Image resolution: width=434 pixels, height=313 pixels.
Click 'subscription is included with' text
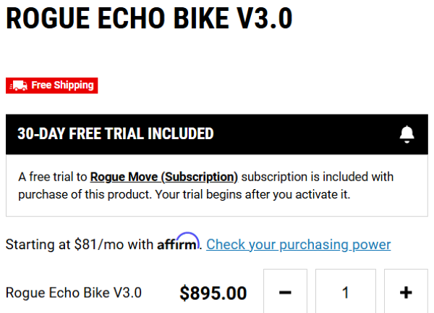(x=317, y=177)
